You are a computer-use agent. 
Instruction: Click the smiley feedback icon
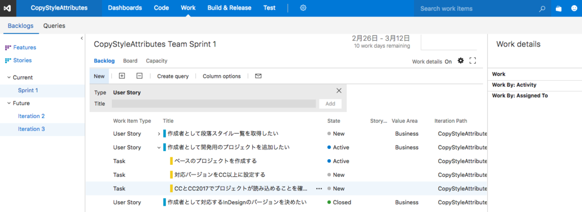click(574, 9)
